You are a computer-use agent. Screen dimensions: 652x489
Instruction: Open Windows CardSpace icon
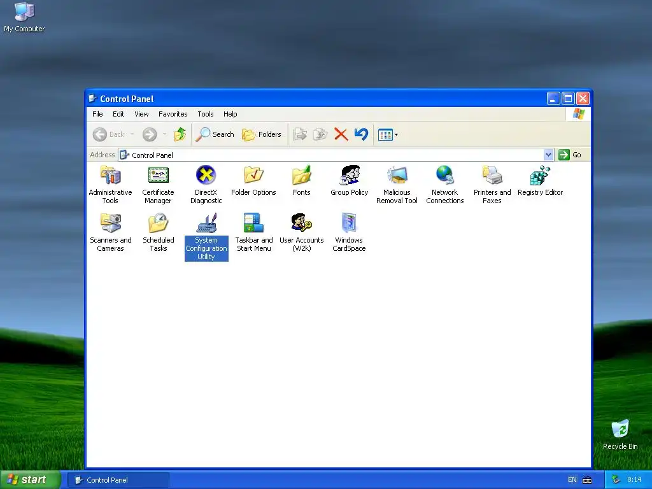(x=349, y=232)
